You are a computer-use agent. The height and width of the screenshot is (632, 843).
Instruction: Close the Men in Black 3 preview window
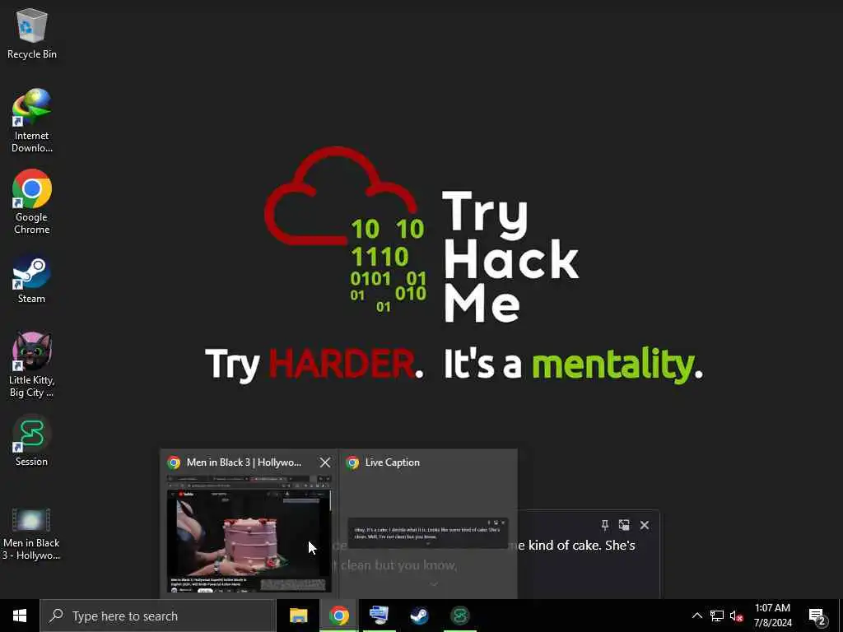click(324, 462)
